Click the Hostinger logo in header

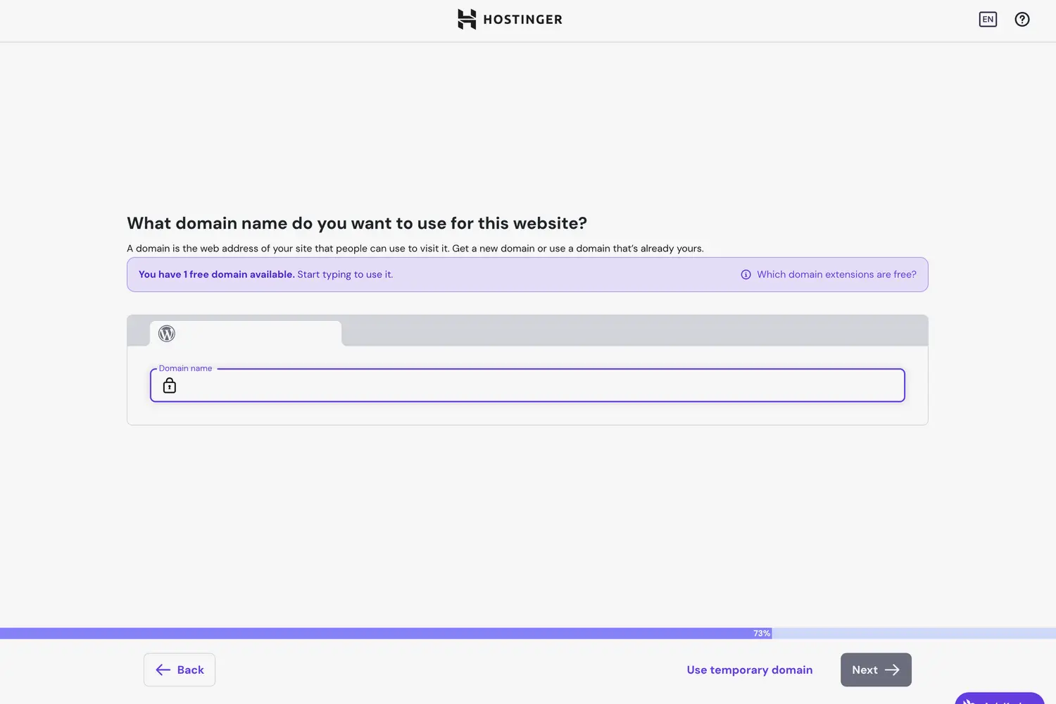coord(510,19)
